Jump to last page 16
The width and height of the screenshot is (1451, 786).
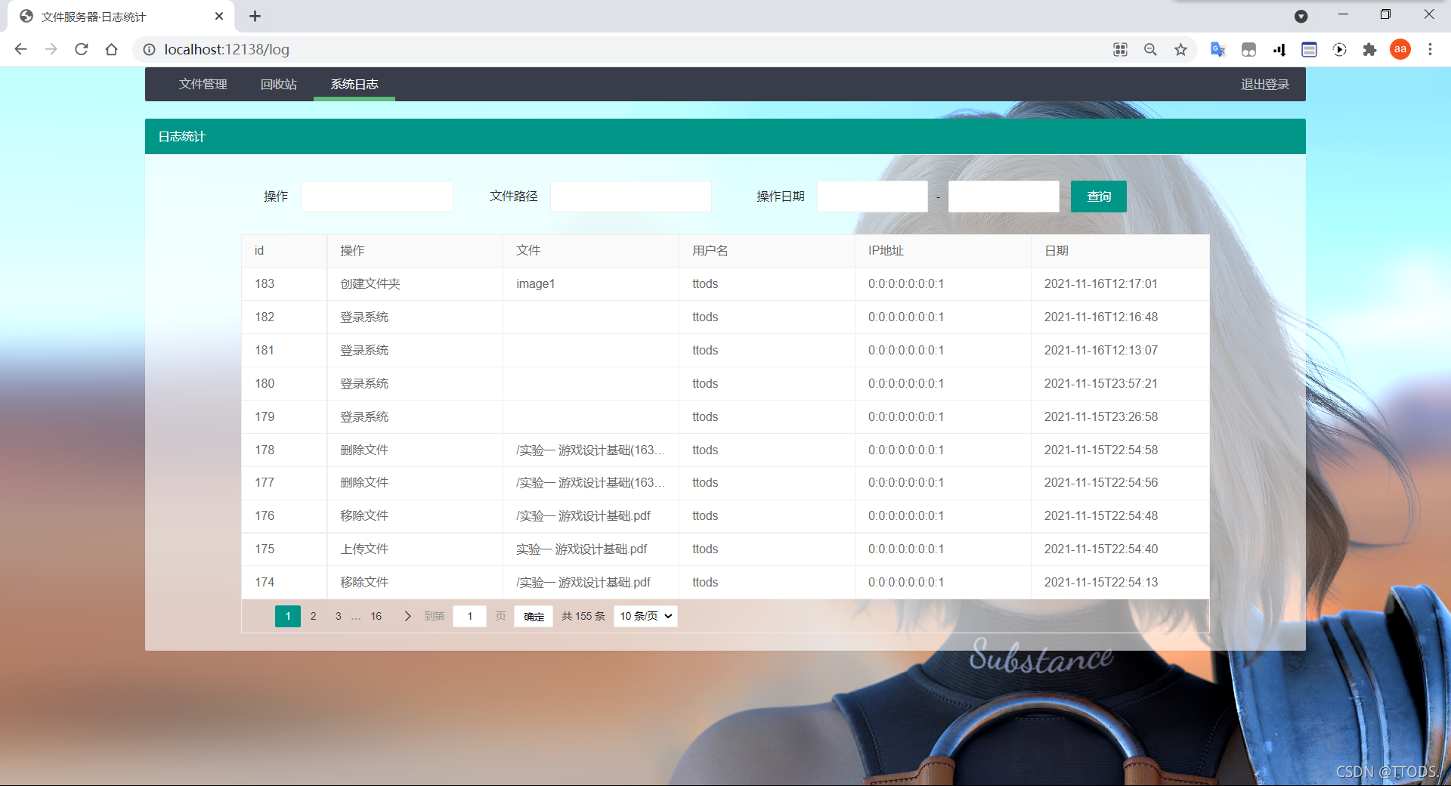point(376,616)
